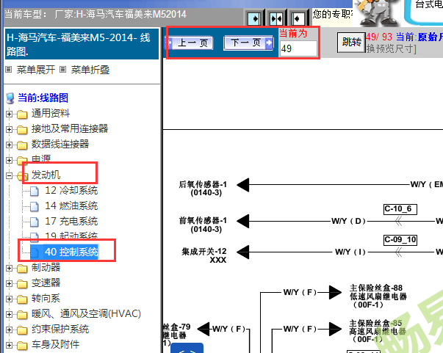Click 菜单折叠 to collapse the menu
This screenshot has height=353, width=443.
tap(90, 70)
